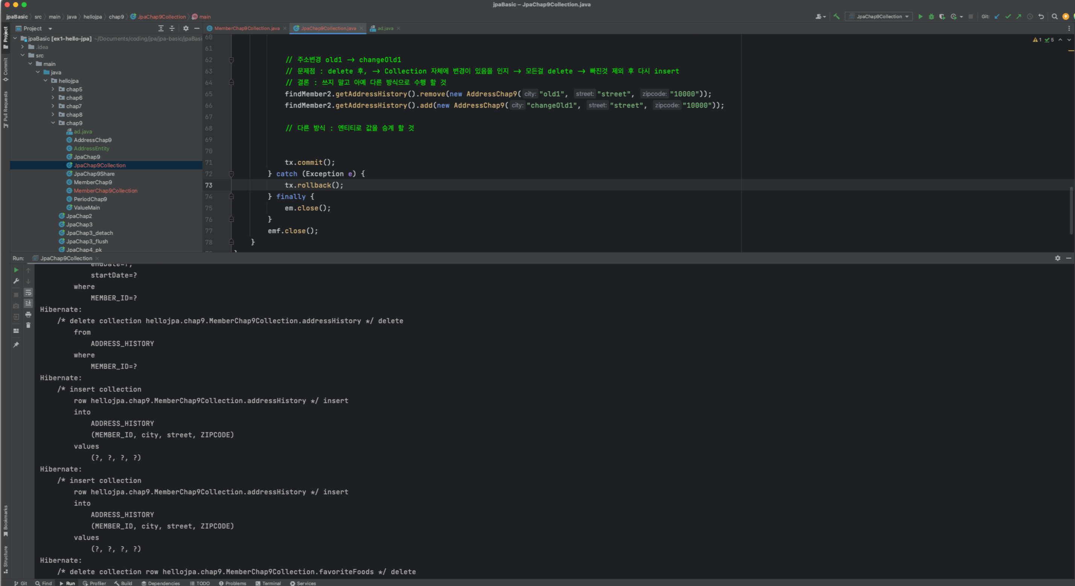
Task: Toggle fold marker at catch line 72
Action: pos(231,174)
